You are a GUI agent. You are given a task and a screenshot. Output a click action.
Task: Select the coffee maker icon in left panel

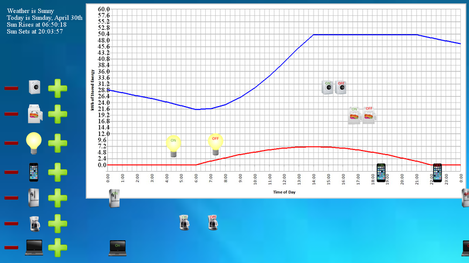click(35, 224)
